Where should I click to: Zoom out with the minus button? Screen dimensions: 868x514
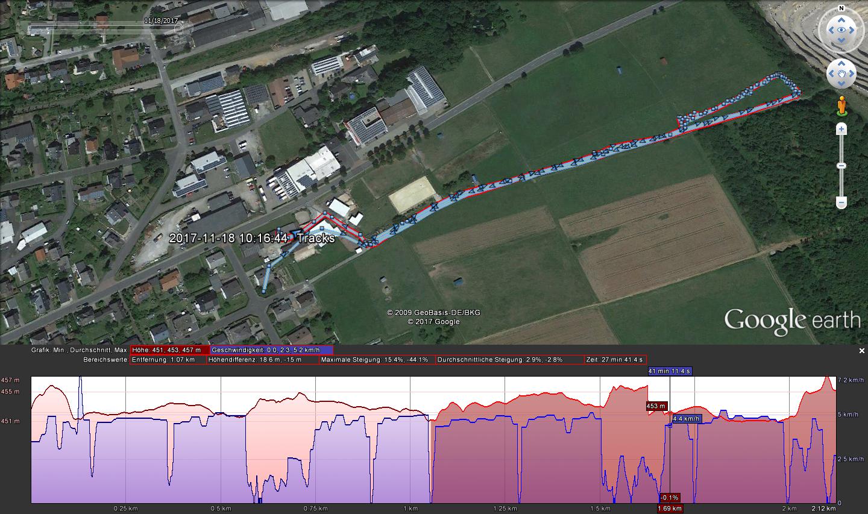coord(841,203)
